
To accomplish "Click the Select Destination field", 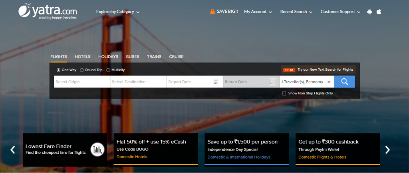I will 139,82.
